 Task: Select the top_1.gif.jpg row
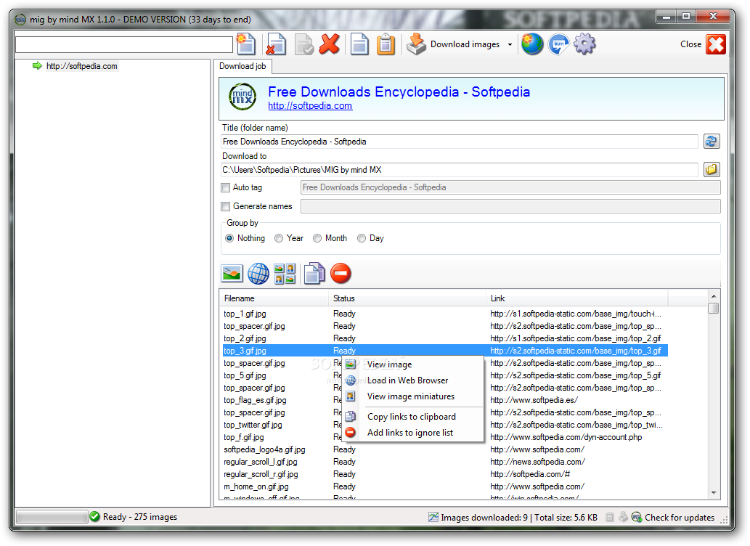click(445, 314)
